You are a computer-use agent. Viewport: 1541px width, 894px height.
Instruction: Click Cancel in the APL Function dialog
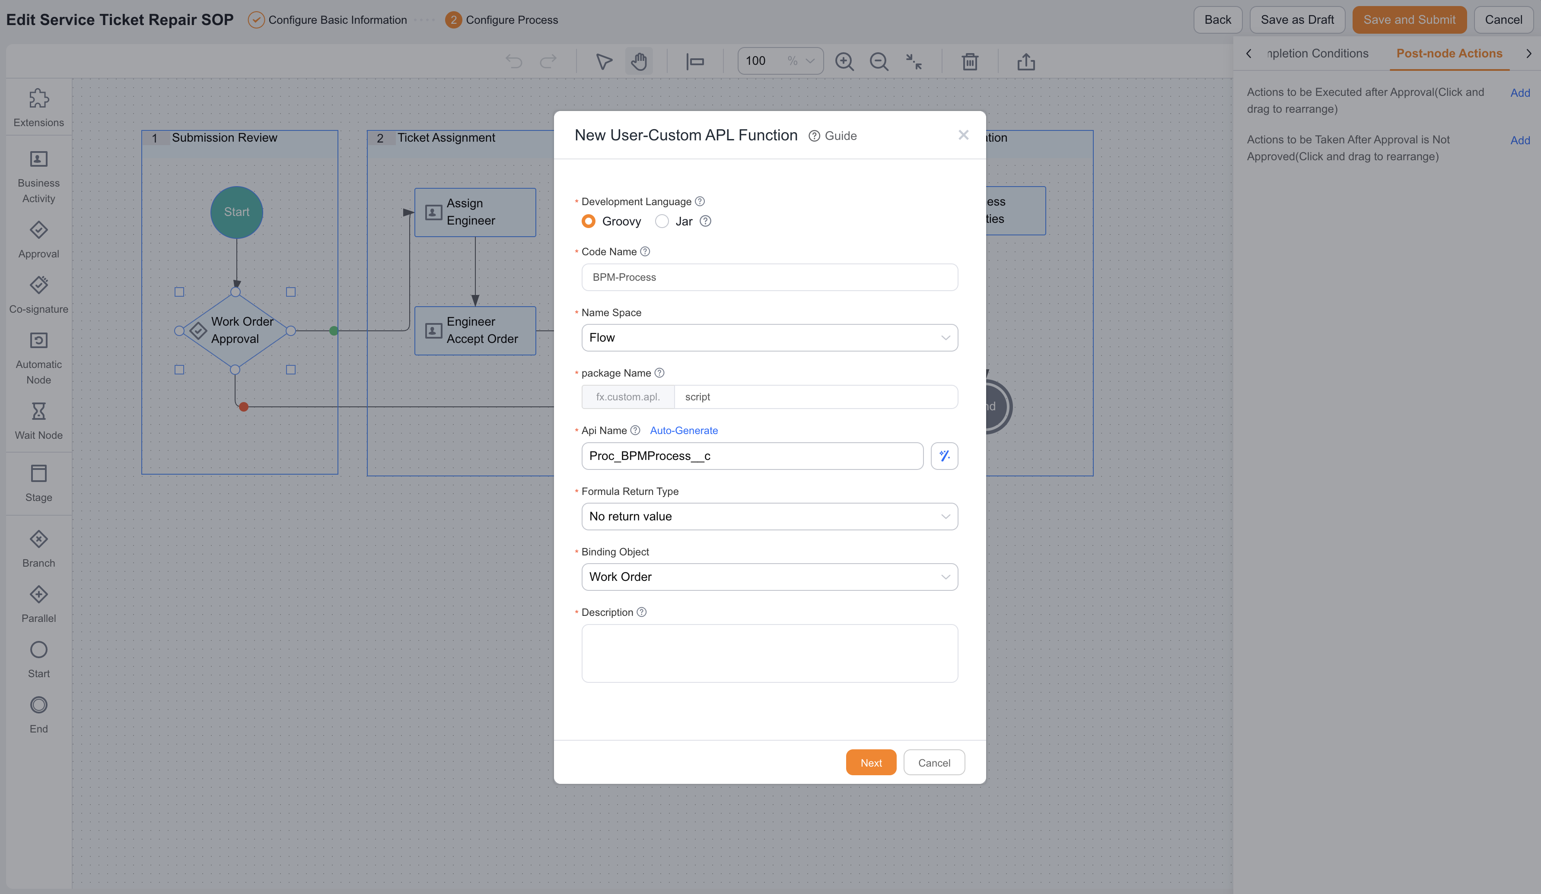coord(934,763)
